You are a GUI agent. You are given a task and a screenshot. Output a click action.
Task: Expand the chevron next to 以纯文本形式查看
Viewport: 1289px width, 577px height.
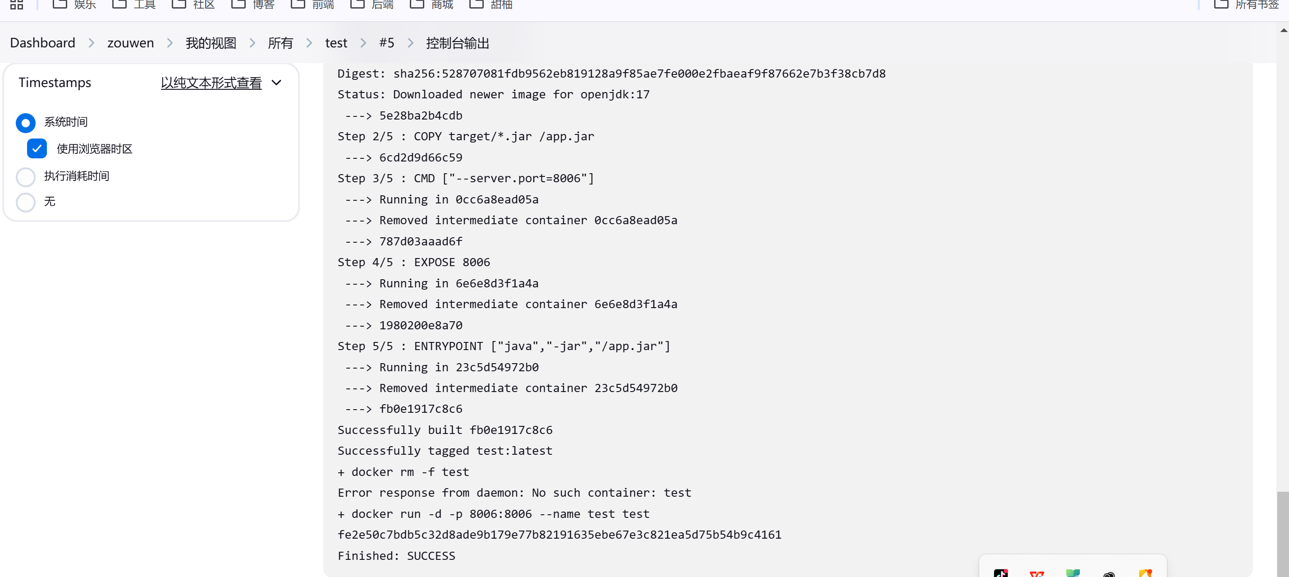(276, 83)
